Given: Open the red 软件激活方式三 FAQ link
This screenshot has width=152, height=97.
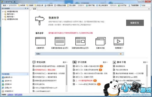Looking at the screenshot, I should (45, 70).
